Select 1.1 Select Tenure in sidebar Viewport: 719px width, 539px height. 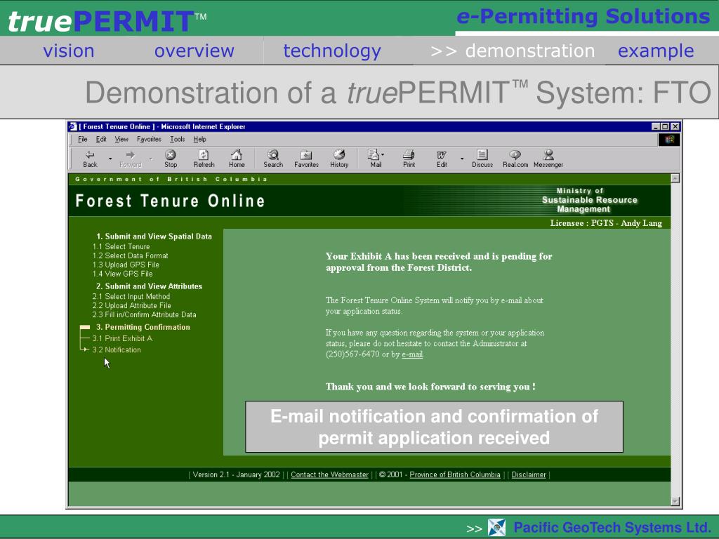coord(121,246)
